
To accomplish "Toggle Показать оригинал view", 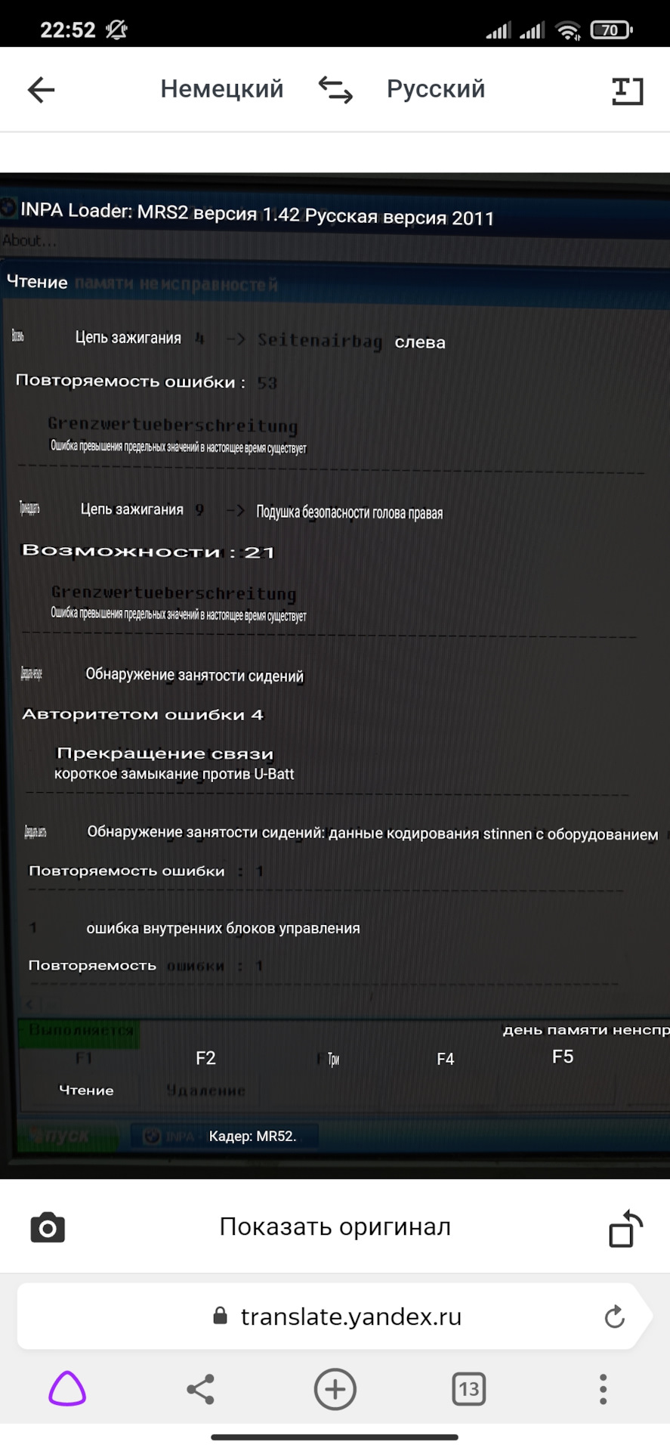I will click(335, 1227).
